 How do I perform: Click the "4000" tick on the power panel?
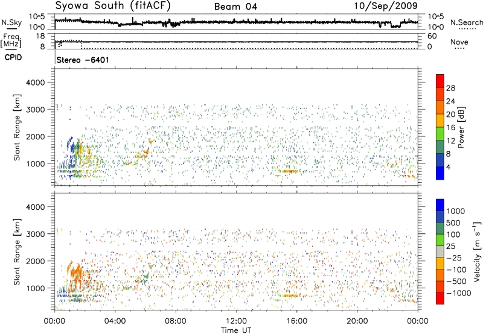pos(35,83)
